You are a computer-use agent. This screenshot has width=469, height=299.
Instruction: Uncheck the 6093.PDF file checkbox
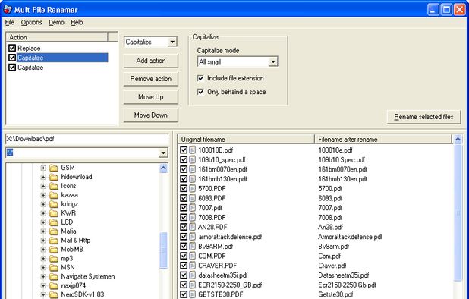(x=184, y=198)
